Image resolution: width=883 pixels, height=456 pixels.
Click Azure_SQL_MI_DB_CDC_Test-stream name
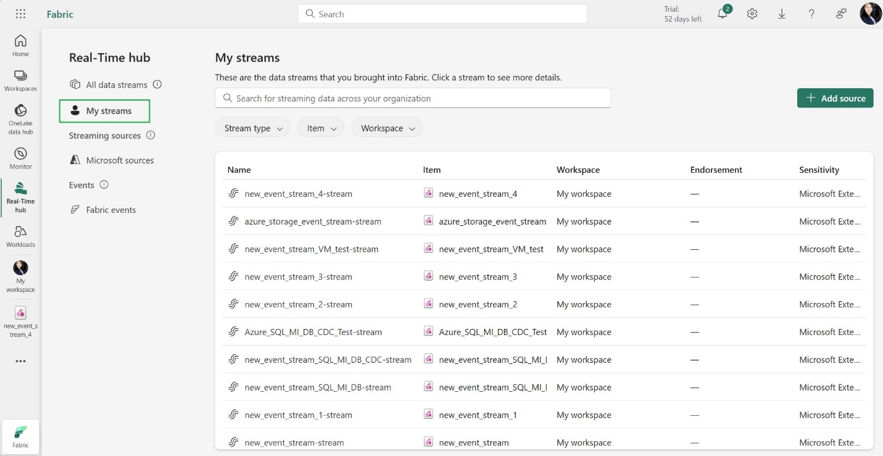click(x=313, y=332)
